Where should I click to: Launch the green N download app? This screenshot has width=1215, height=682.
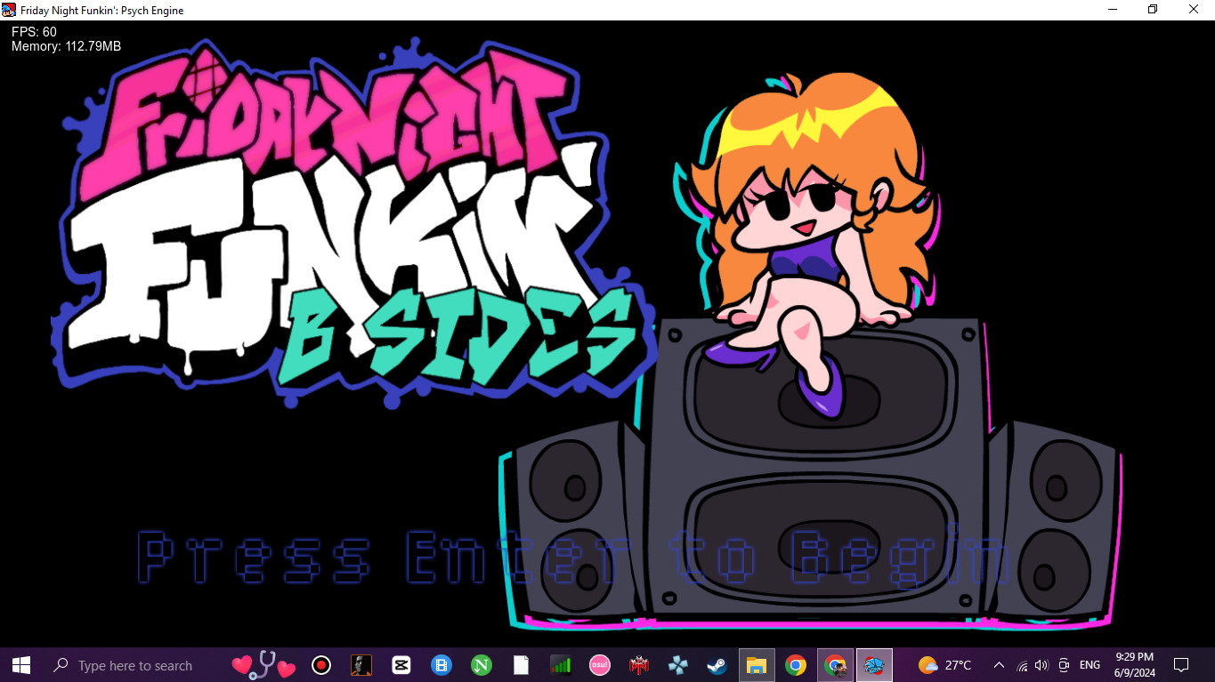point(481,665)
